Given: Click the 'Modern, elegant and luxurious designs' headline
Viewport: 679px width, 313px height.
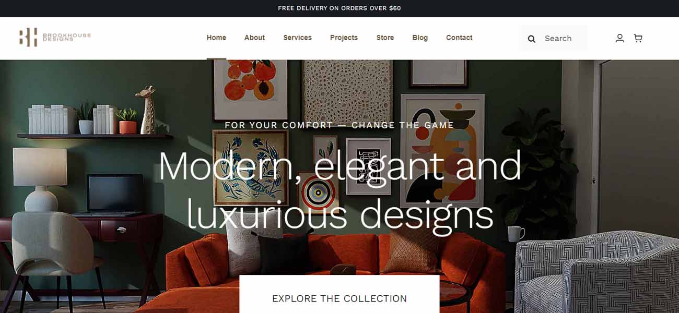Looking at the screenshot, I should tap(340, 190).
